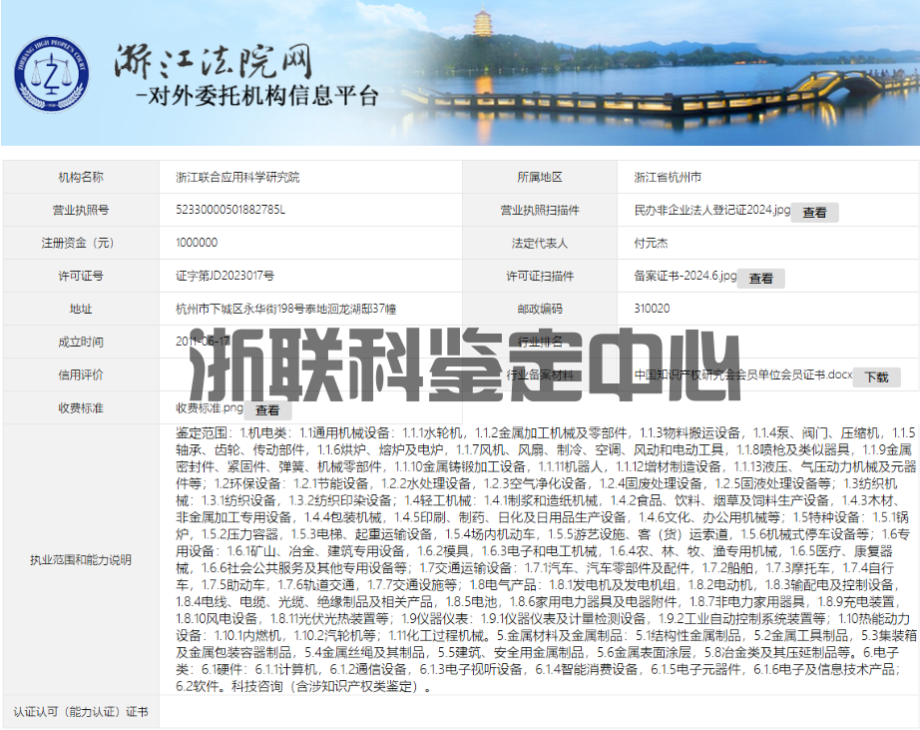Click the 成立时间 label cell

click(81, 342)
